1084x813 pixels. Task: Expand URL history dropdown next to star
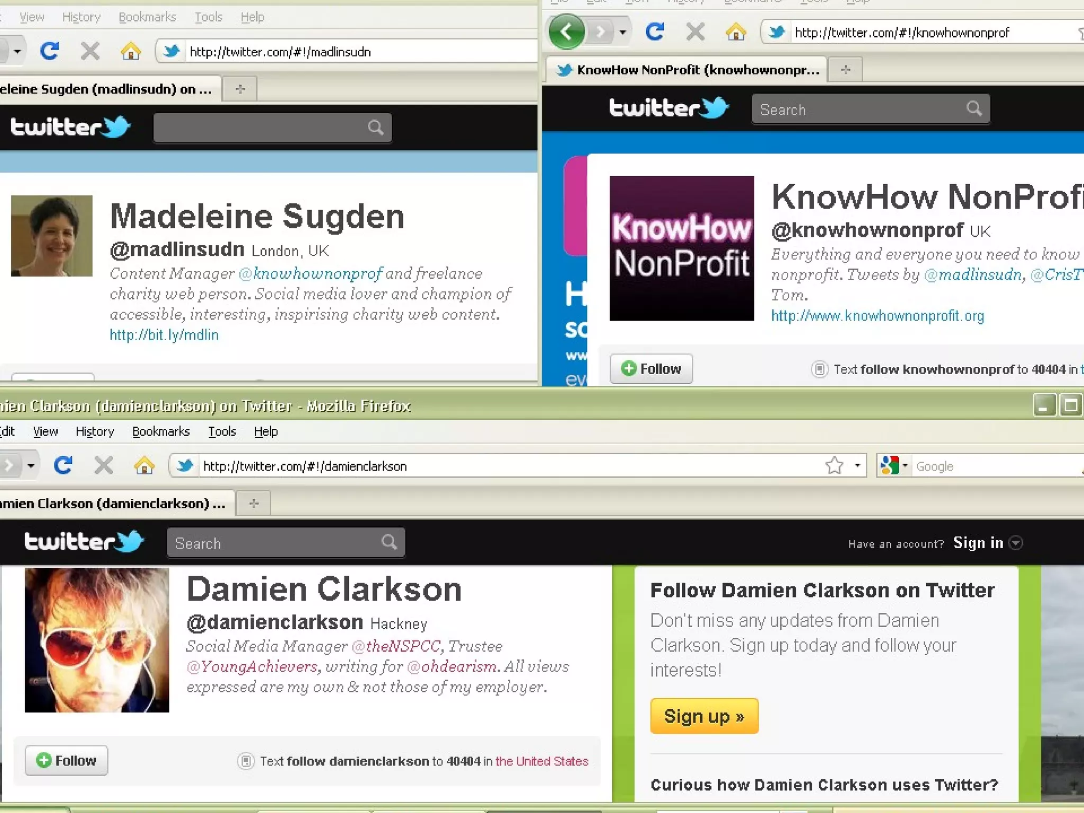(857, 466)
